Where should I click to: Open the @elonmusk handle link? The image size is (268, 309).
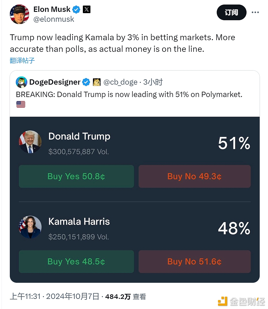pos(54,19)
